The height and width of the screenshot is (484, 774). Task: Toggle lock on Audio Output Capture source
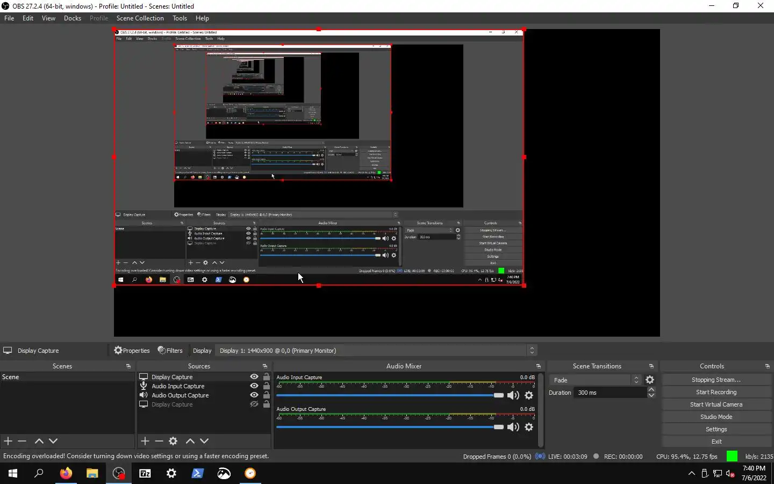267,395
